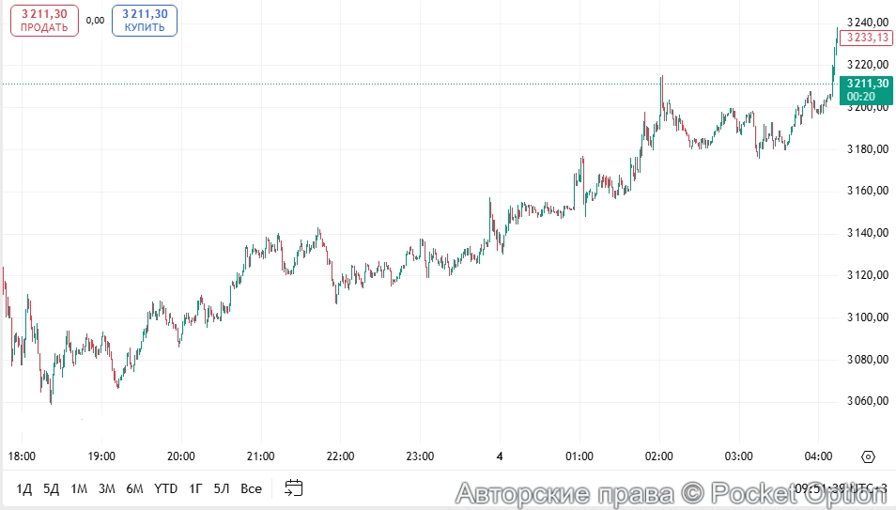
Task: Click the КУПИТЬ buy button
Action: click(x=145, y=20)
